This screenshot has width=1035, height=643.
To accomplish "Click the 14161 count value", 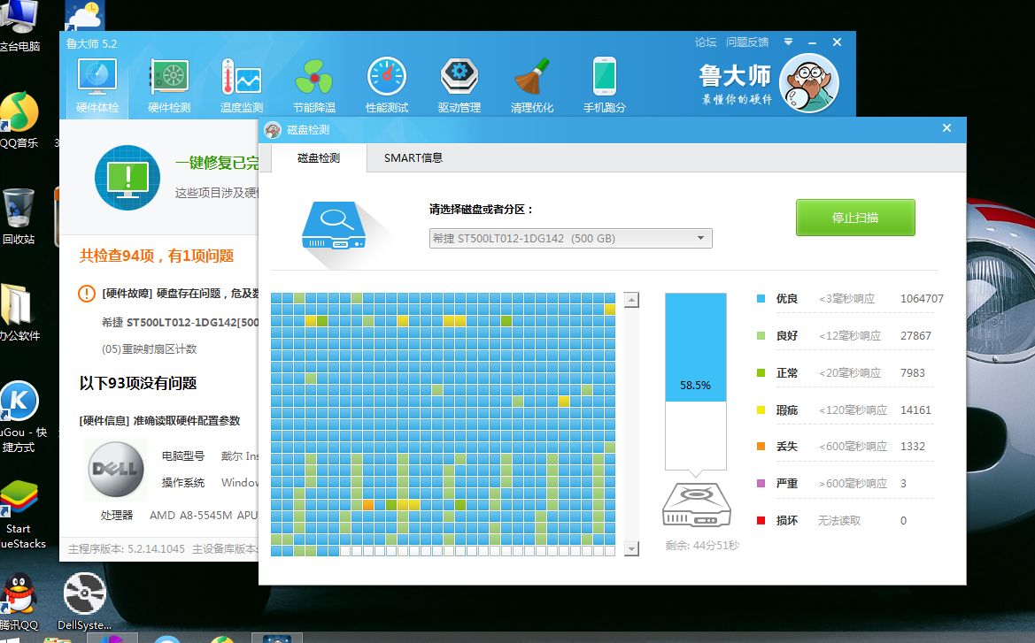I will tap(915, 410).
